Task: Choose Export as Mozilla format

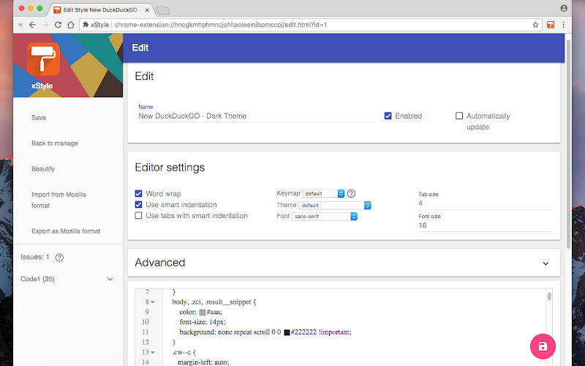Action: tap(66, 231)
